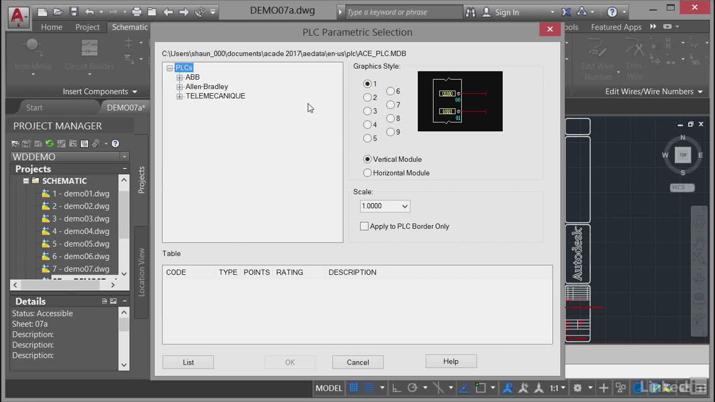The width and height of the screenshot is (715, 402).
Task: Click the Details panel down scroll arrow
Action: click(x=124, y=365)
